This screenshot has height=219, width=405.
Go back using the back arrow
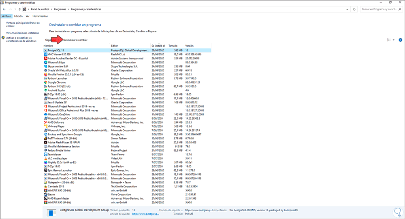coord(4,9)
